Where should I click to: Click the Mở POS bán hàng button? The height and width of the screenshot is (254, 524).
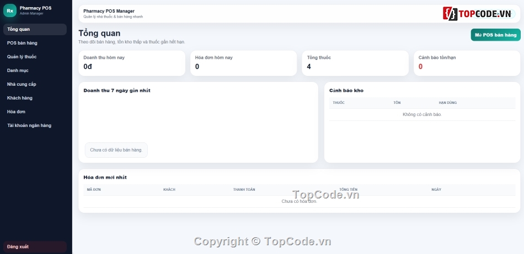(x=496, y=35)
